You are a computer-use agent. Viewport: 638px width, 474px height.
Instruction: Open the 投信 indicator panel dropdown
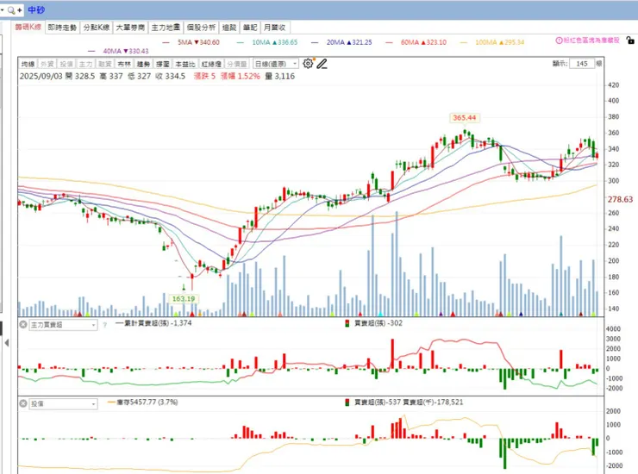[x=63, y=403]
